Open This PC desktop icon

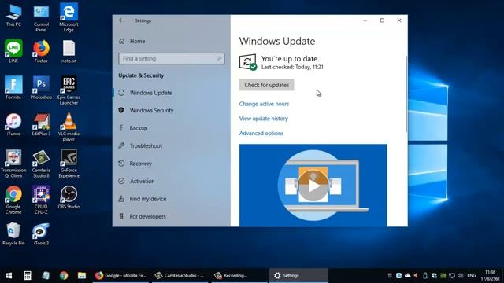pos(13,16)
